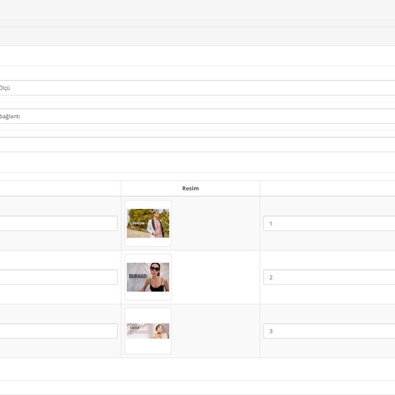Click the text field in the SNOB row

(59, 331)
